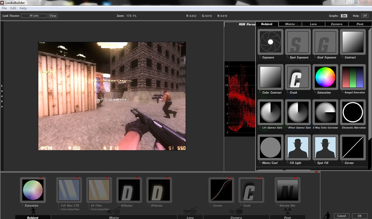Pick the Saturation color wheel tool in palette
Image resolution: width=372 pixels, height=219 pixels.
(x=325, y=77)
